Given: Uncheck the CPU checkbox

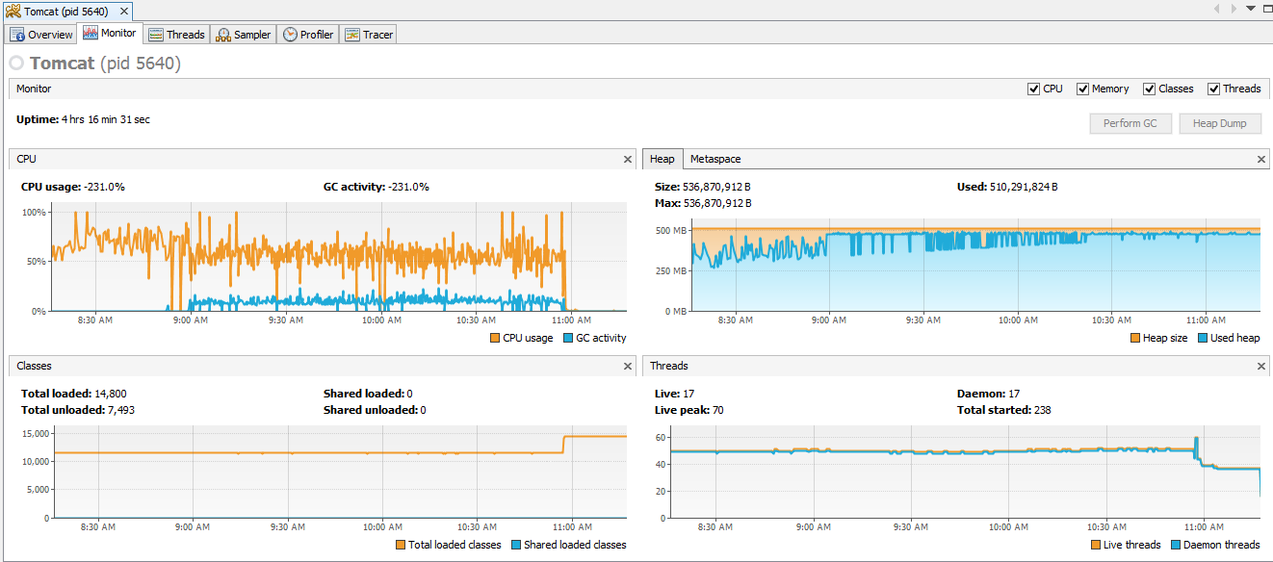Looking at the screenshot, I should [x=1034, y=89].
